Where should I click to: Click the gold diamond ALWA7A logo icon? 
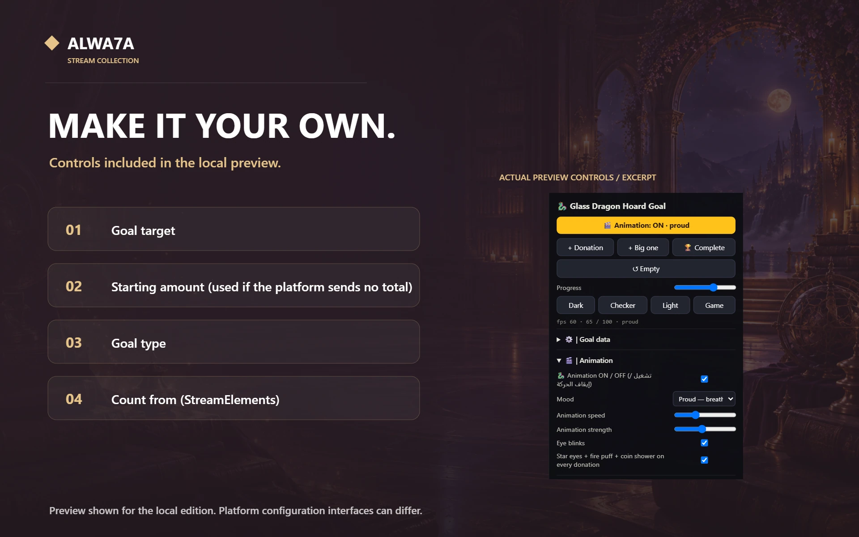[x=52, y=43]
